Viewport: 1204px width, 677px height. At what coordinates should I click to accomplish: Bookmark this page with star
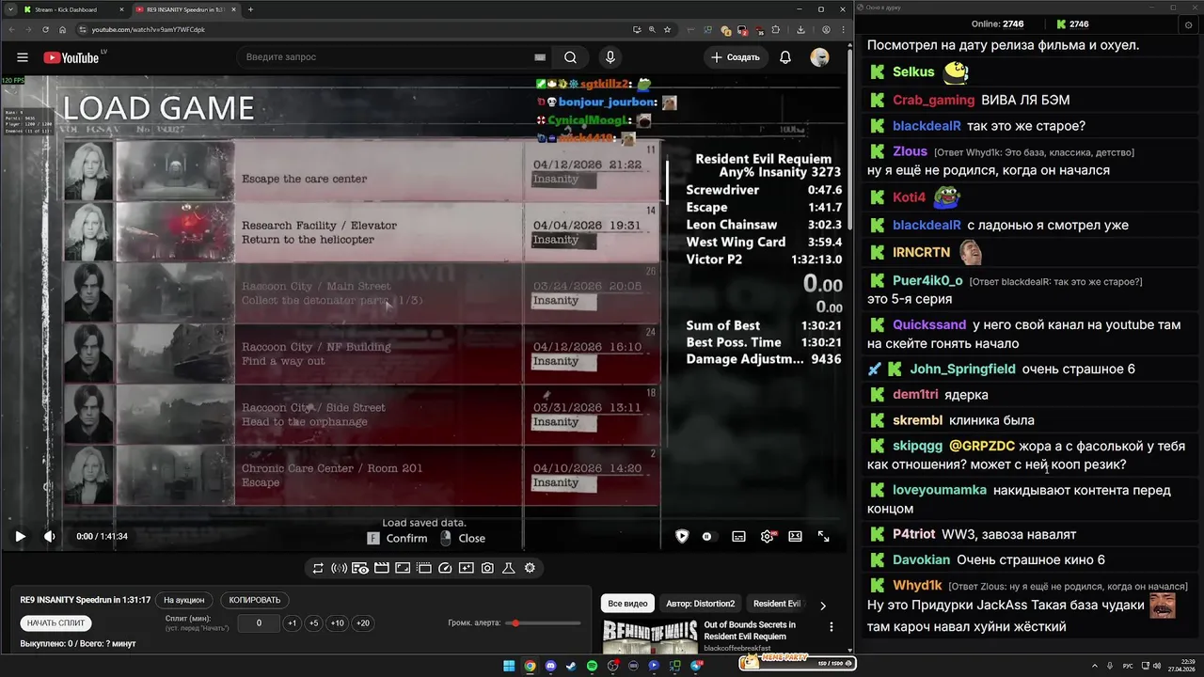coord(667,29)
